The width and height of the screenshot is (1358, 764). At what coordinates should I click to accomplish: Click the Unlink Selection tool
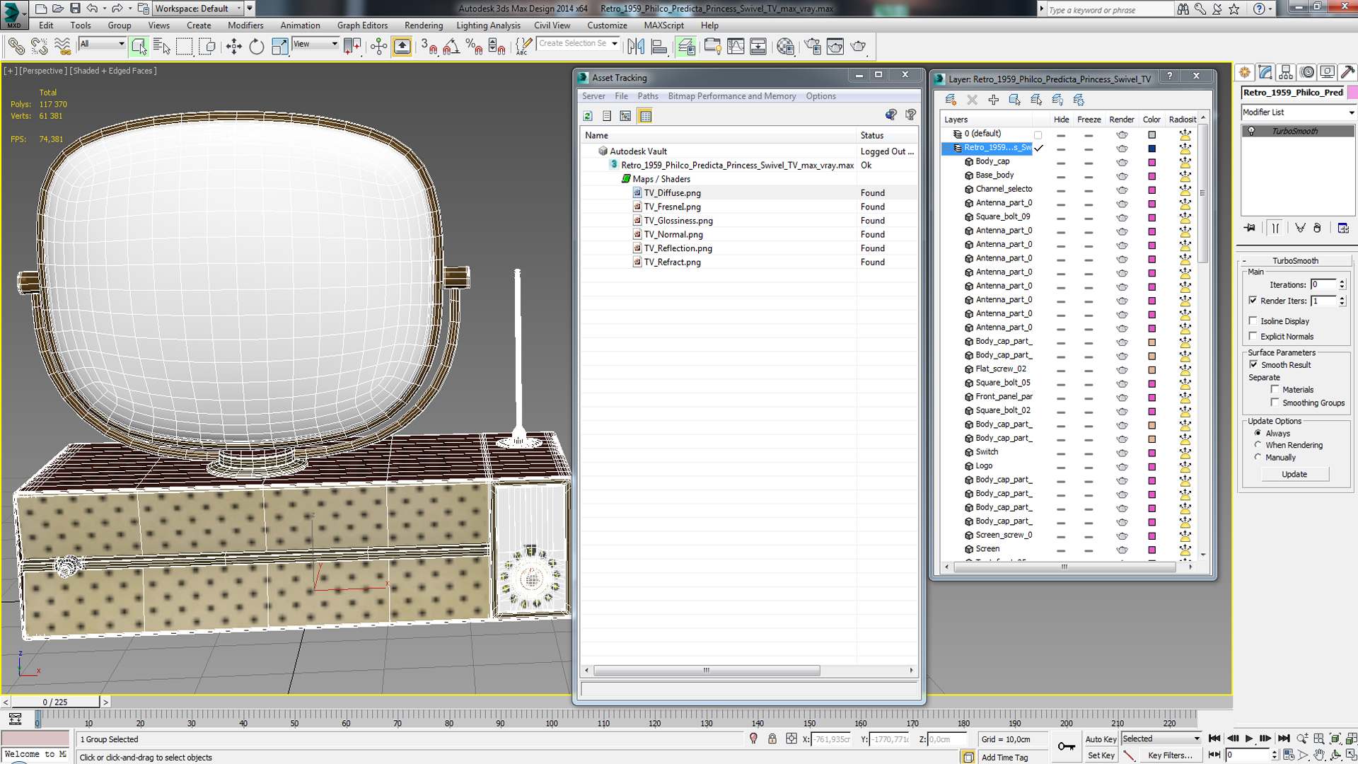tap(39, 47)
